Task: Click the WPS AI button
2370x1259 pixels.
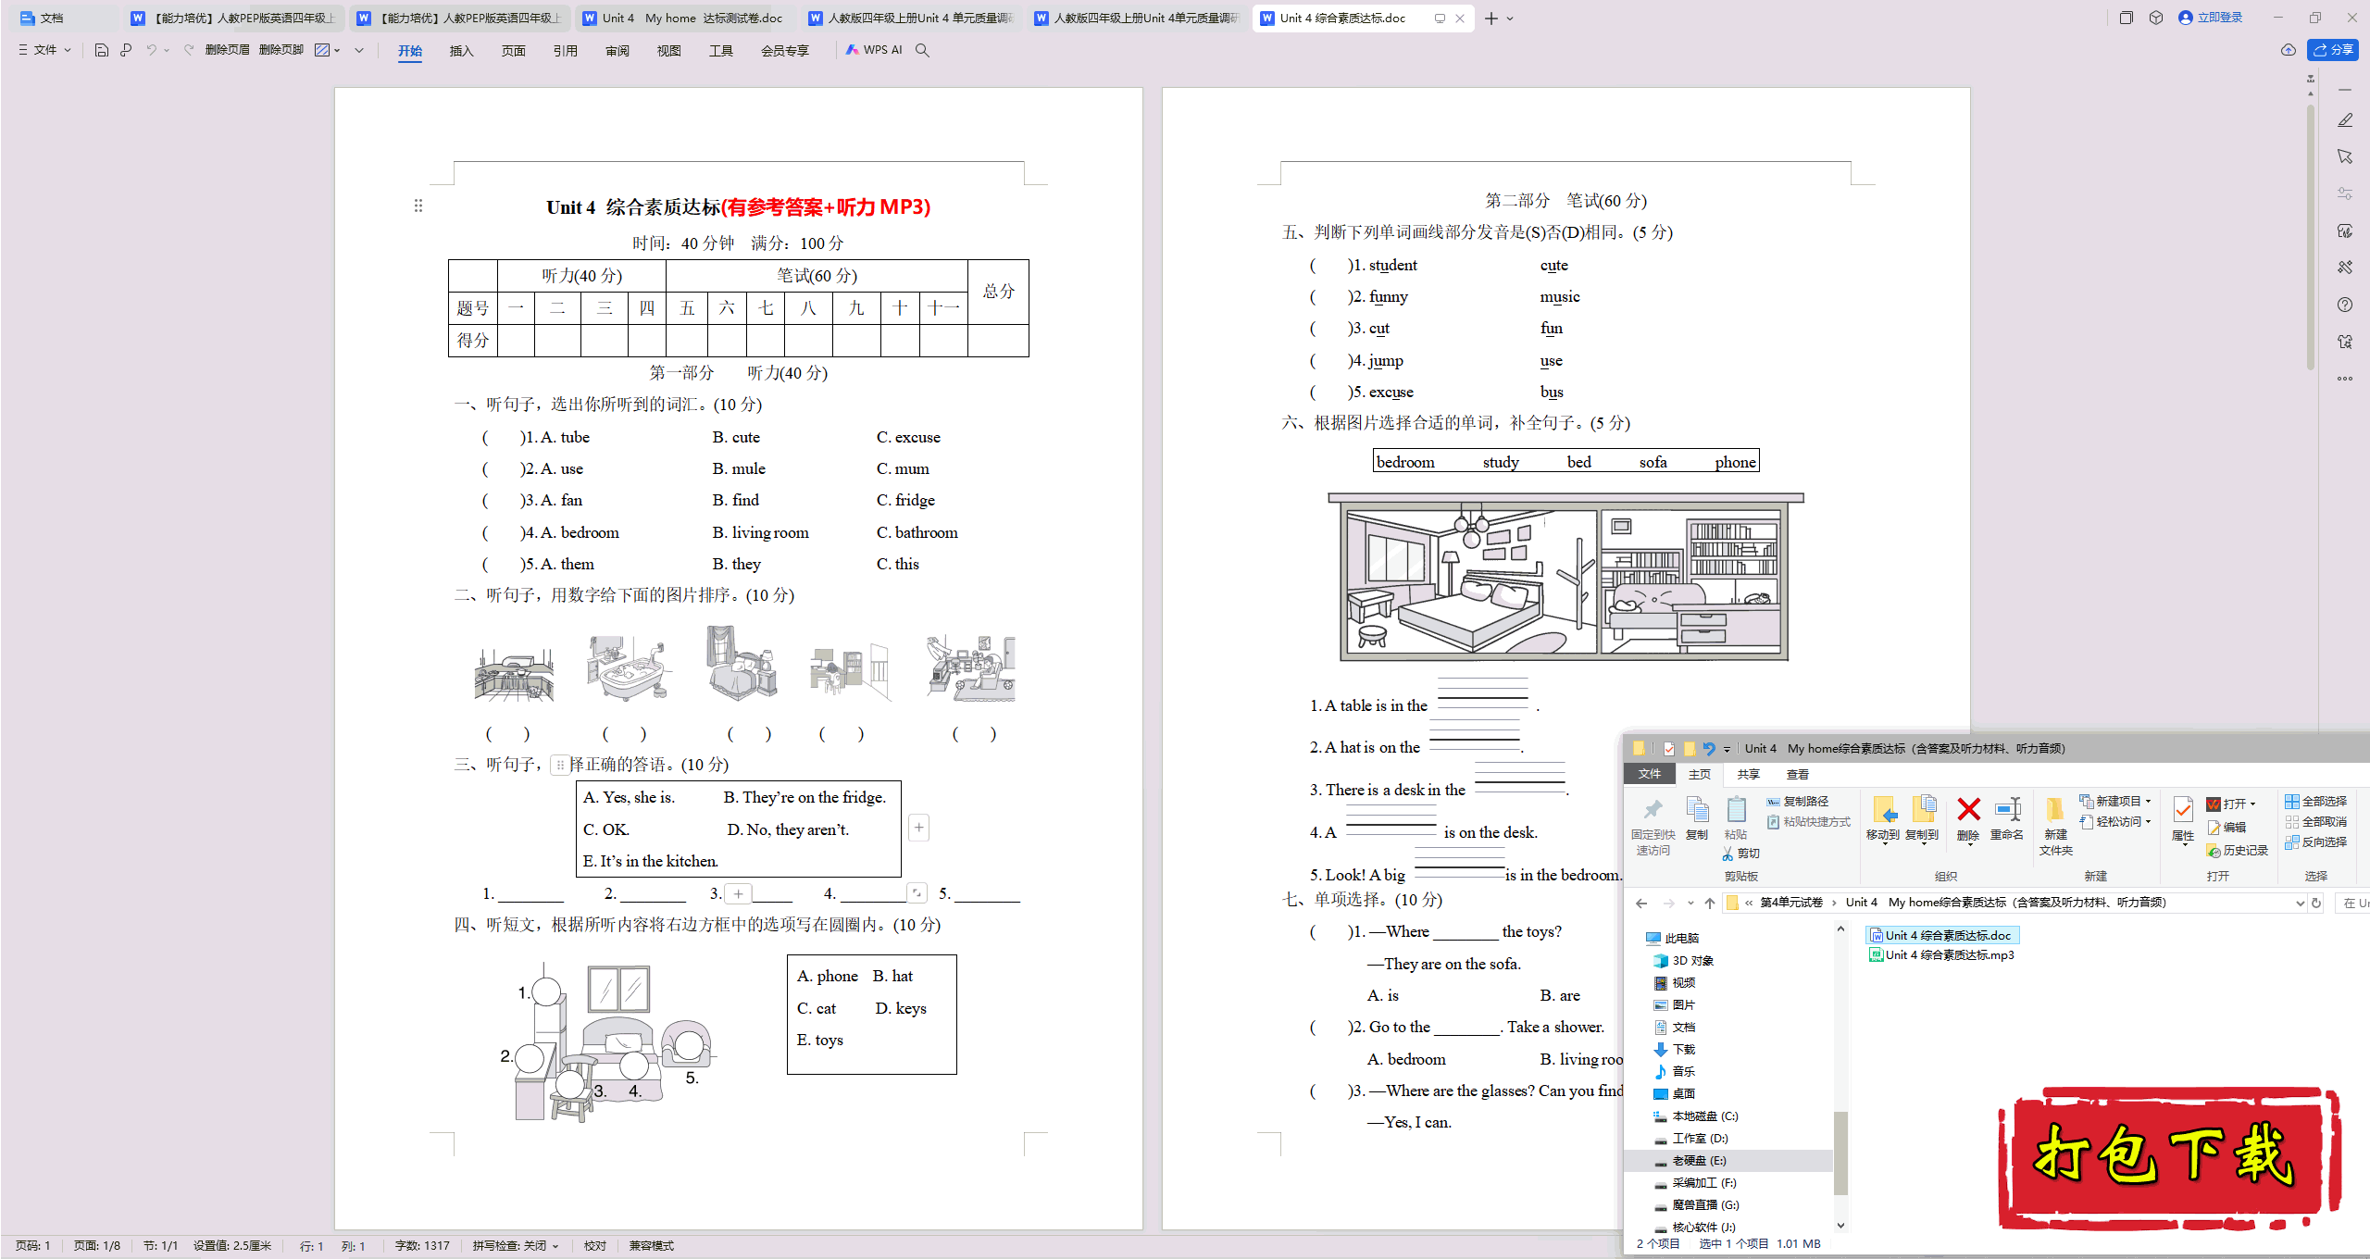Action: click(874, 50)
